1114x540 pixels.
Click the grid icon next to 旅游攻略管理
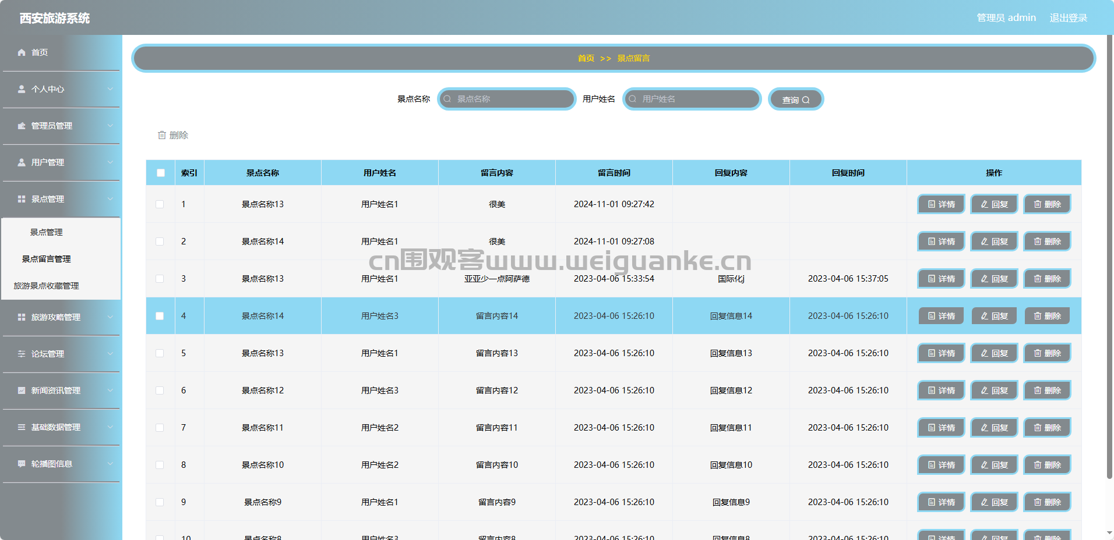click(22, 317)
